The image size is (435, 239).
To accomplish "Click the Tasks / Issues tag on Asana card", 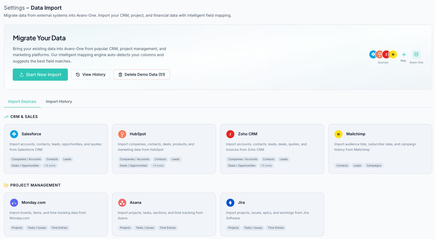I will (145, 228).
